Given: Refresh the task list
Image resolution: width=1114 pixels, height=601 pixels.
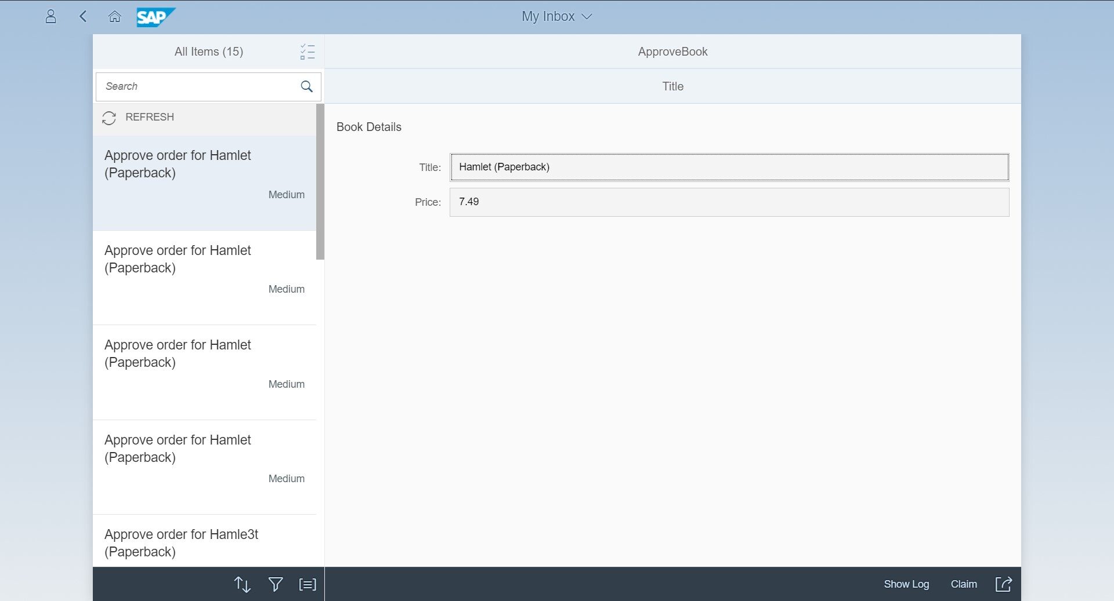Looking at the screenshot, I should click(x=139, y=118).
